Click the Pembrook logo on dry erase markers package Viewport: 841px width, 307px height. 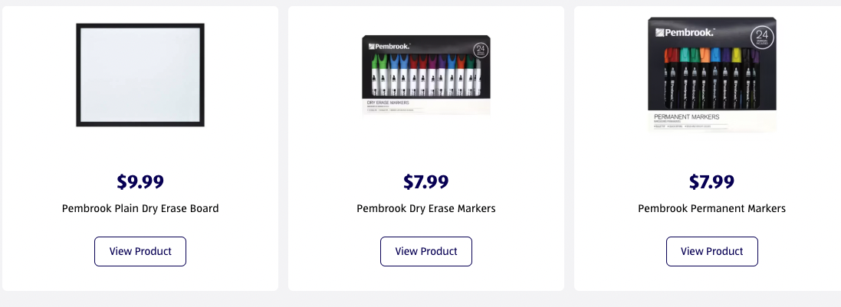389,46
